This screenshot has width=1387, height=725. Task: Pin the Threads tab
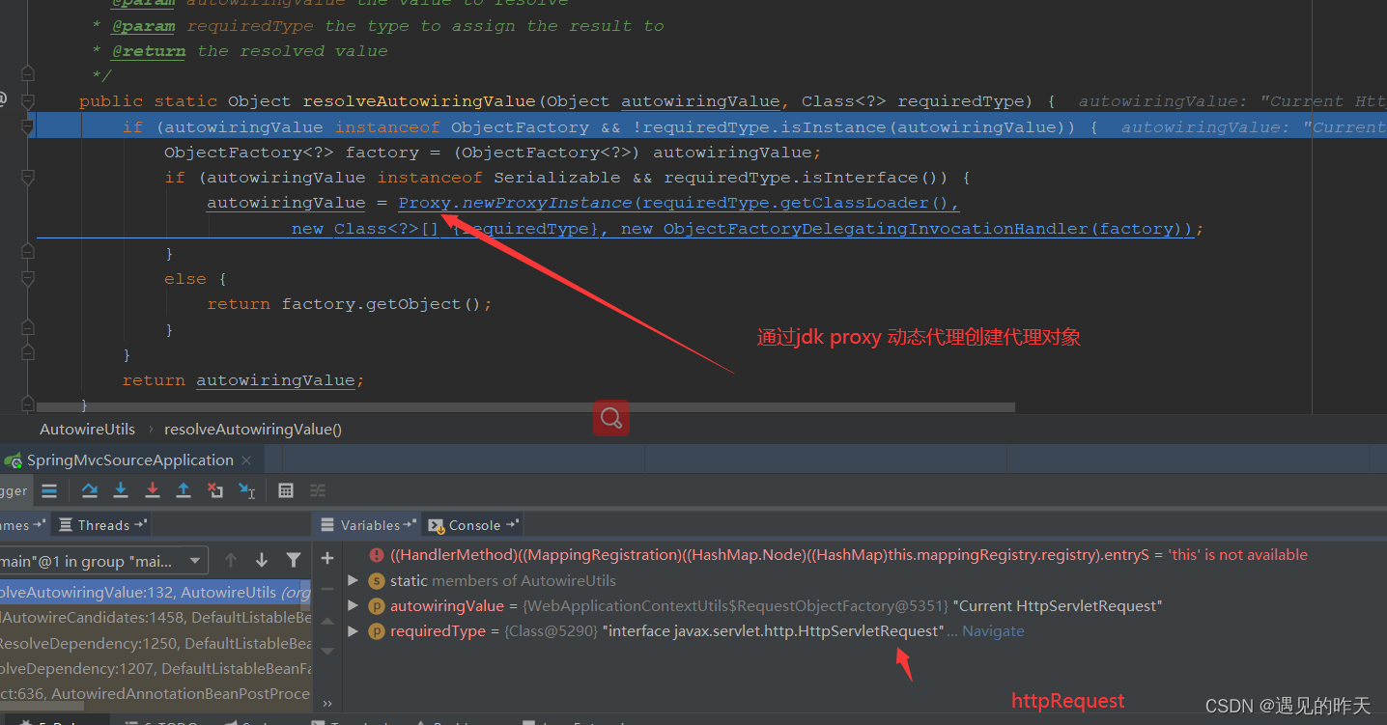pyautogui.click(x=140, y=524)
